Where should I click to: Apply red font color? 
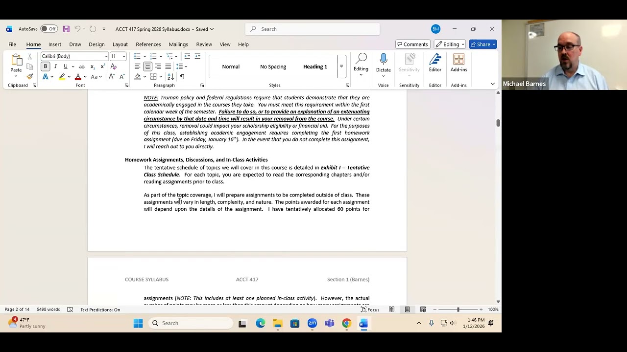[78, 77]
